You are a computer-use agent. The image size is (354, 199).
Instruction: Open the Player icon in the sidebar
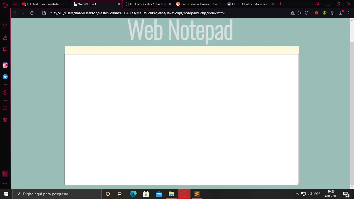click(x=5, y=93)
